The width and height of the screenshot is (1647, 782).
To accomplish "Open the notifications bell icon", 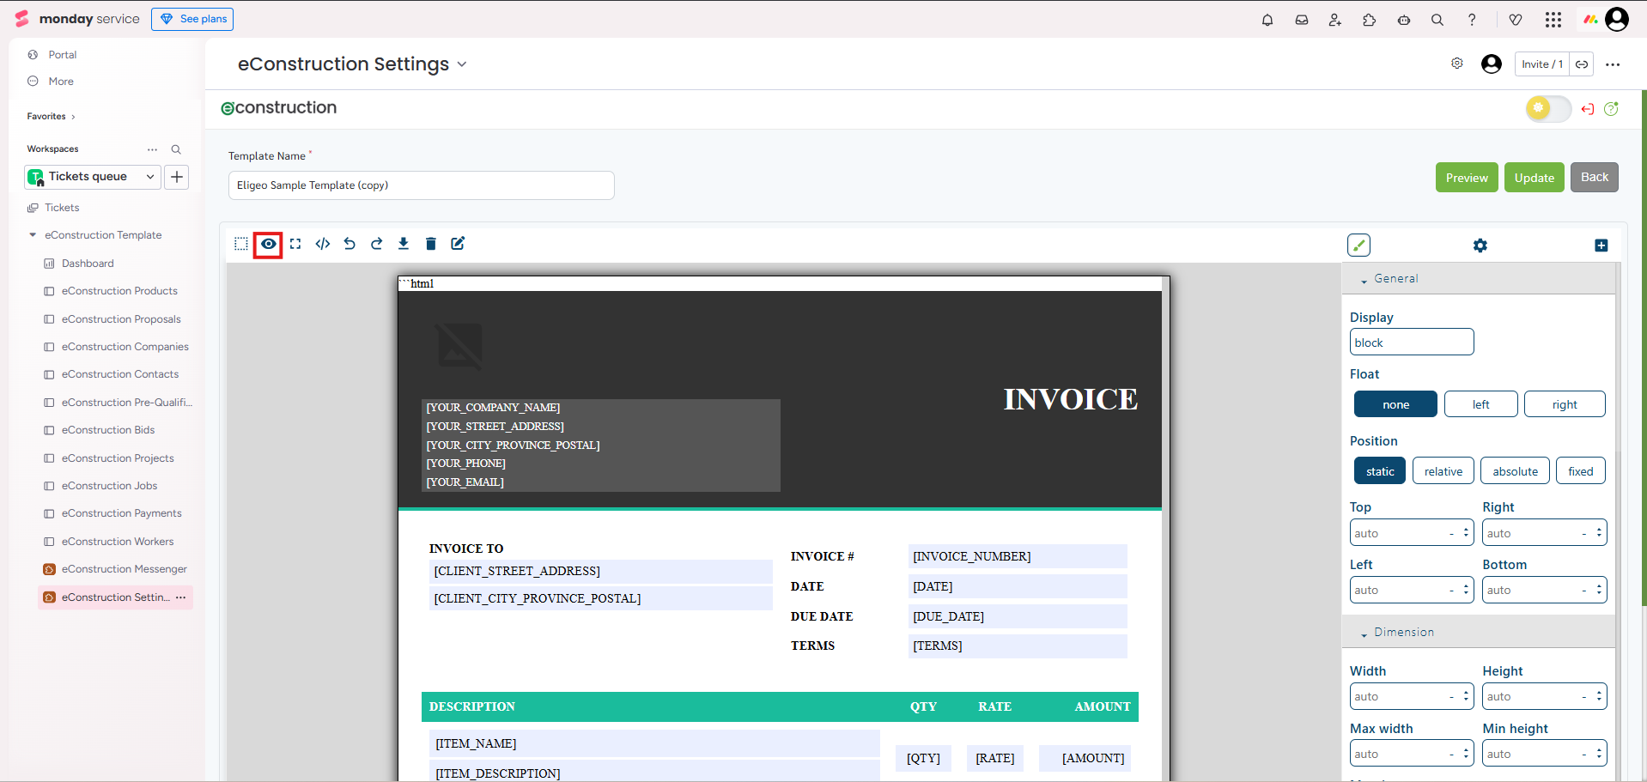I will 1267,20.
